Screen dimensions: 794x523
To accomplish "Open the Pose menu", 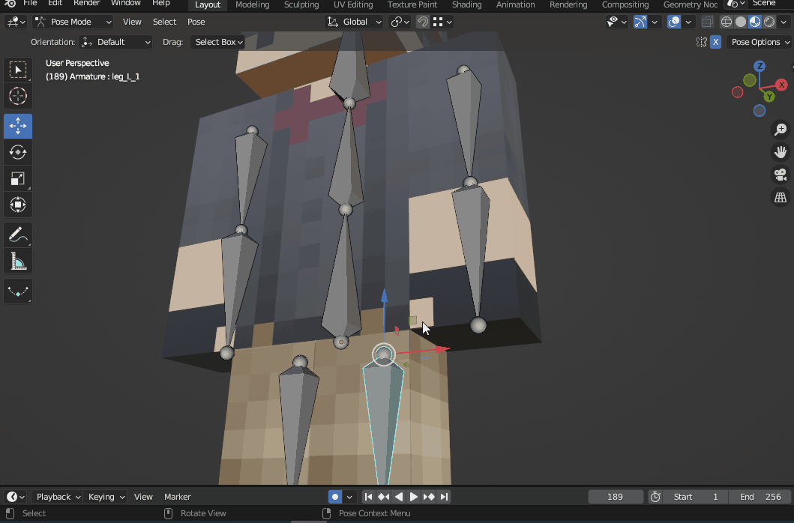I will (196, 21).
